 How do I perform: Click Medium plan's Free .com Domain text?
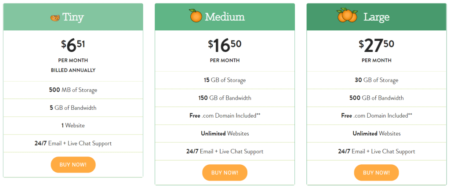coord(225,116)
